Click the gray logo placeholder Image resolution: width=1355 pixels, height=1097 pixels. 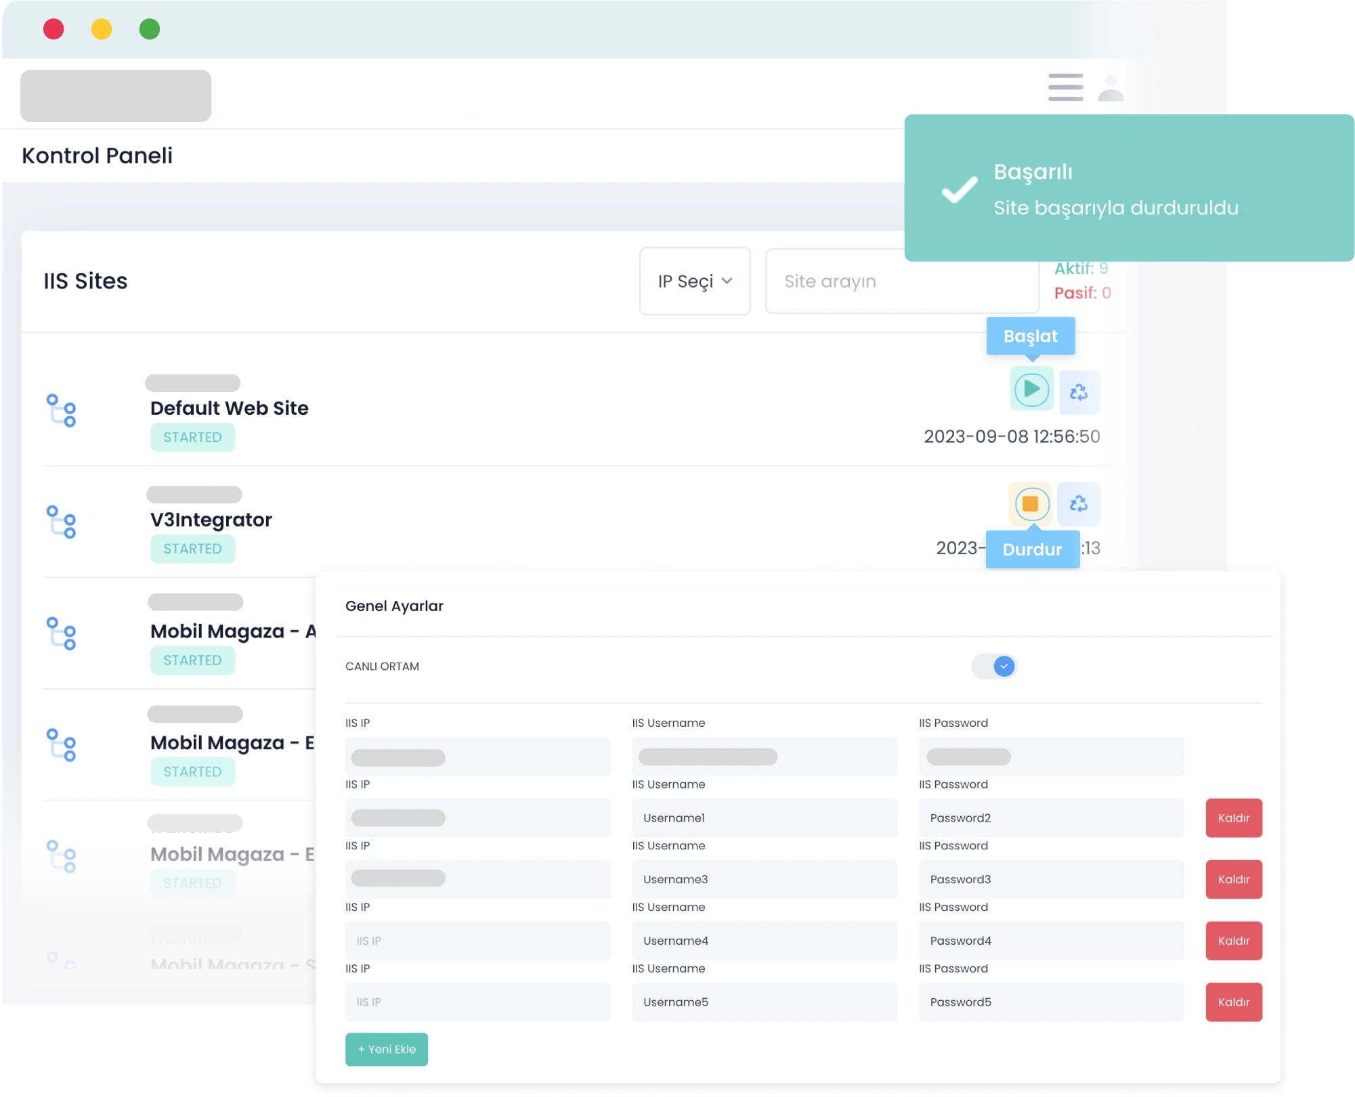(116, 95)
